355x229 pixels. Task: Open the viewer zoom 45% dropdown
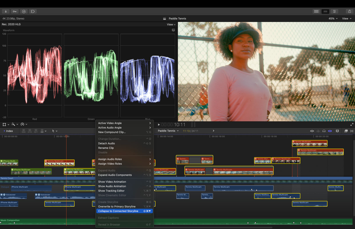[333, 19]
